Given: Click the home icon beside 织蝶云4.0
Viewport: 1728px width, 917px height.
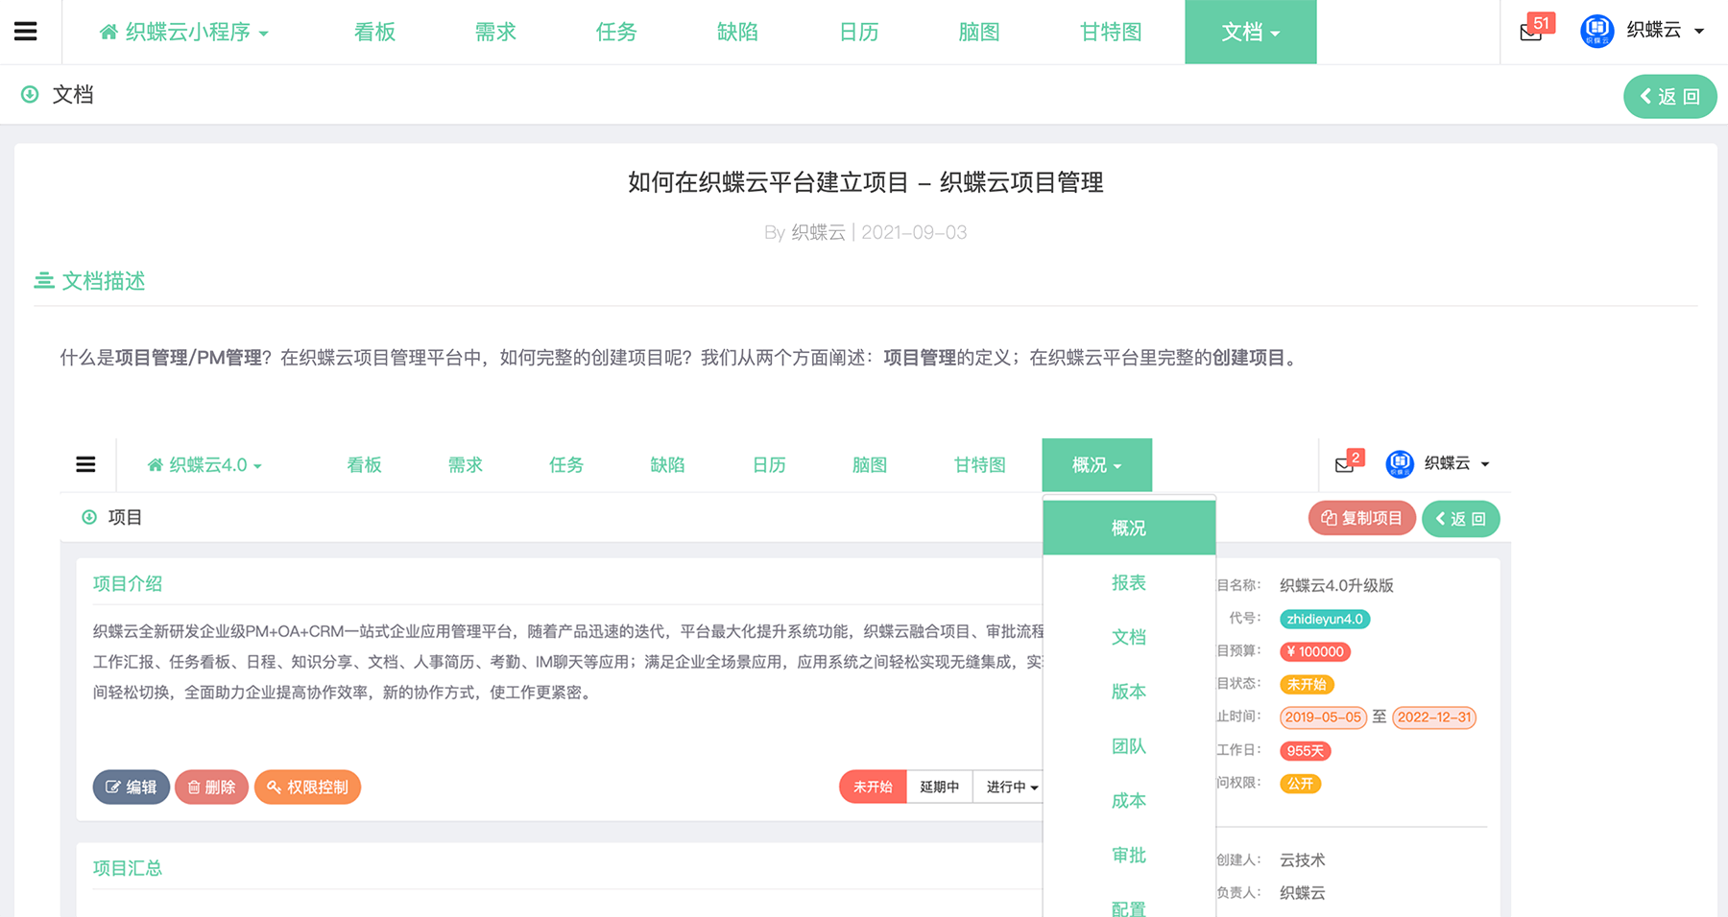Looking at the screenshot, I should 155,465.
